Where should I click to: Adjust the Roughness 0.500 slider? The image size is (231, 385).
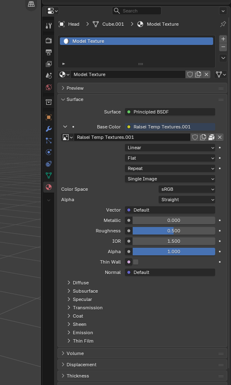point(174,231)
